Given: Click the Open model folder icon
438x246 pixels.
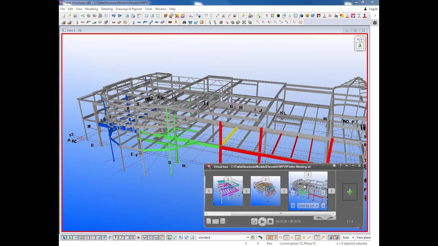Looking at the screenshot, I should [x=69, y=16].
